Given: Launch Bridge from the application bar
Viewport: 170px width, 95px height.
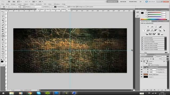Looking at the screenshot, I should point(9,2).
